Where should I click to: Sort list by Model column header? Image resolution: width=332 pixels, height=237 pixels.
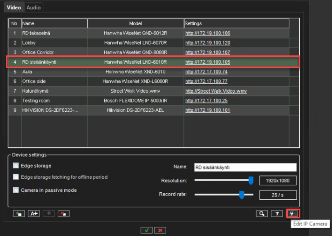coord(136,23)
